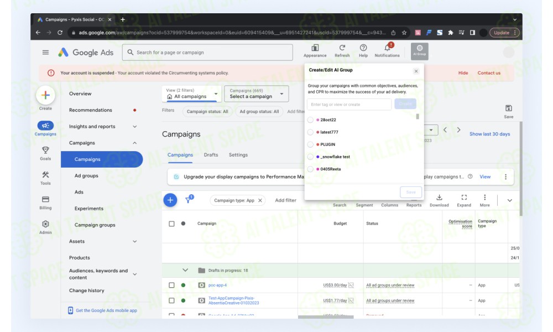Click the blue add campaign plus button
The image size is (553, 332).
click(x=170, y=200)
